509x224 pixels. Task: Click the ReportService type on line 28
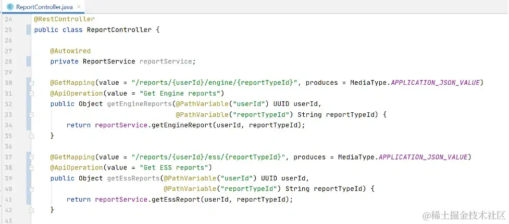[109, 61]
